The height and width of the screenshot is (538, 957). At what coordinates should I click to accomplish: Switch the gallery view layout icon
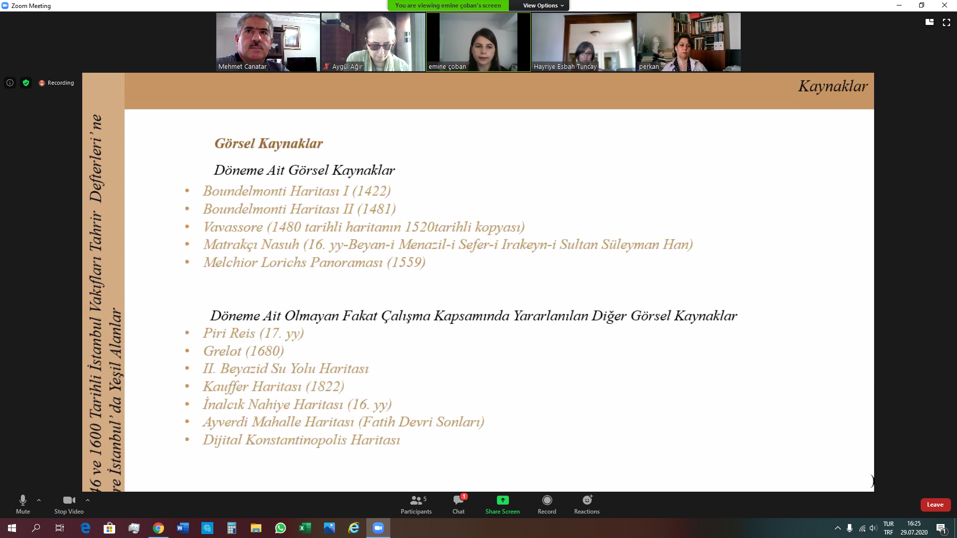click(x=930, y=22)
